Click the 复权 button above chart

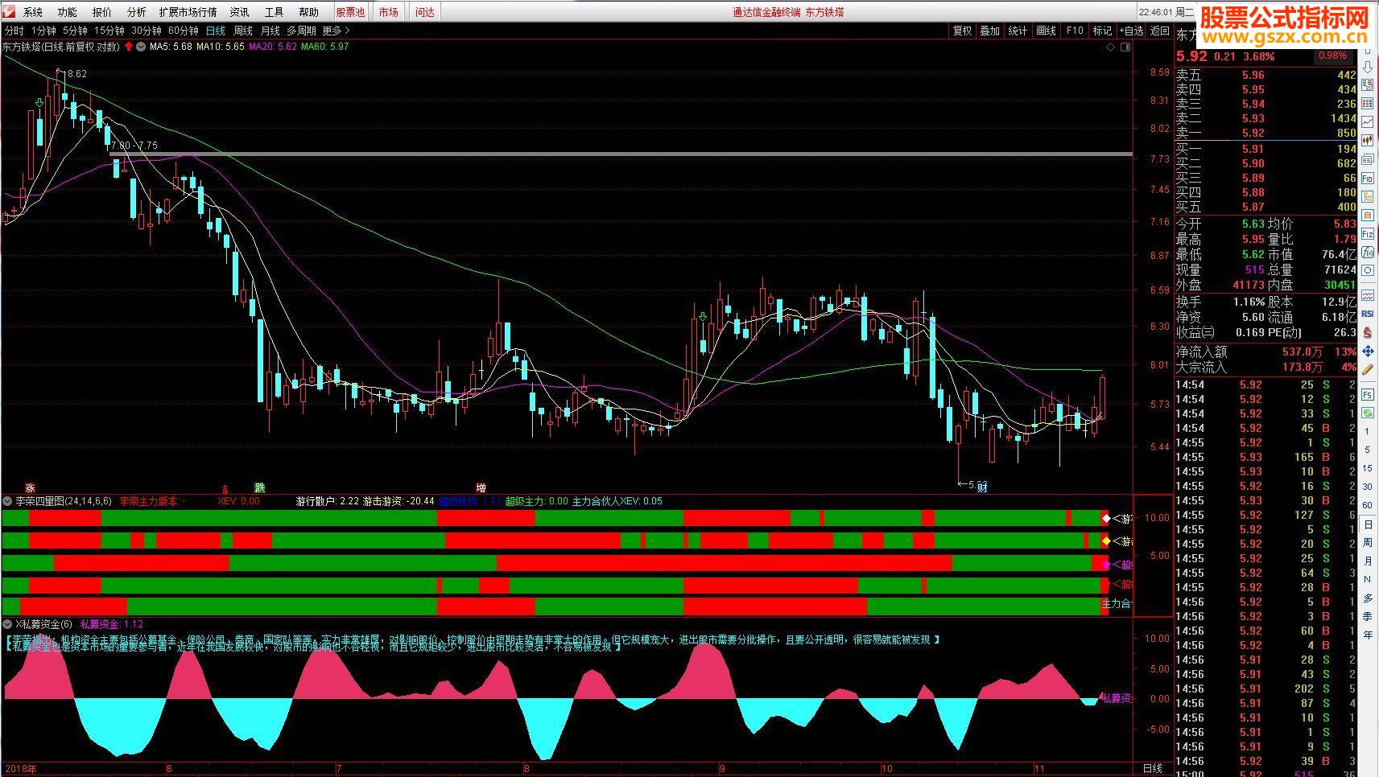click(x=962, y=31)
